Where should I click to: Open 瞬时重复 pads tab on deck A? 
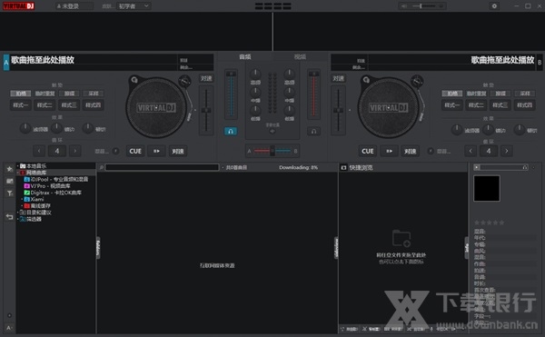pos(45,94)
